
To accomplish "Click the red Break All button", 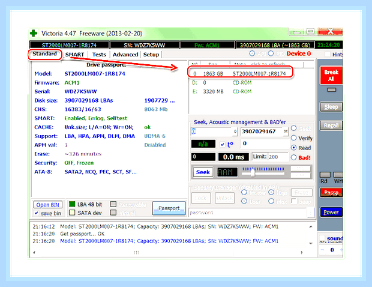I will [331, 76].
